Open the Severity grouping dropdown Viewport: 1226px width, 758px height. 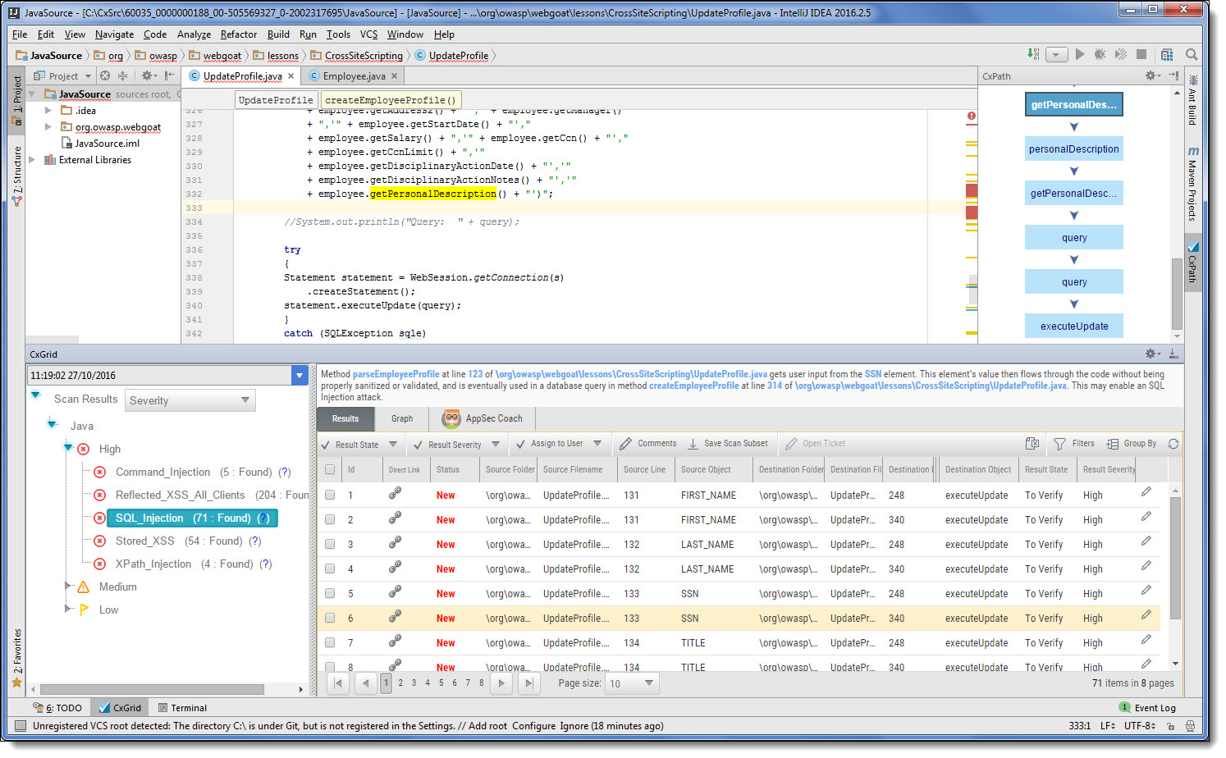[190, 400]
